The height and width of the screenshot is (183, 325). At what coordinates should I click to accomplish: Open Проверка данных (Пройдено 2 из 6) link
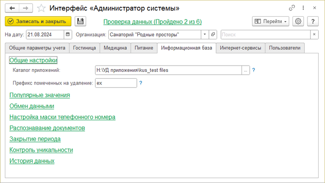(x=153, y=22)
